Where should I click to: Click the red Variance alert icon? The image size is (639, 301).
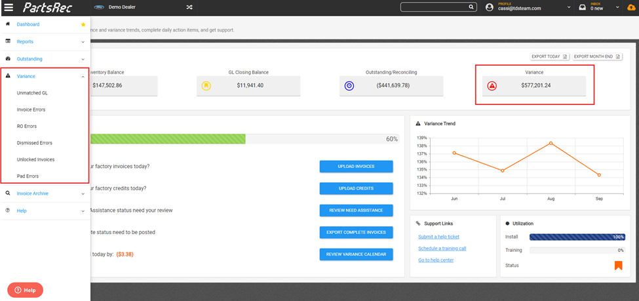492,86
